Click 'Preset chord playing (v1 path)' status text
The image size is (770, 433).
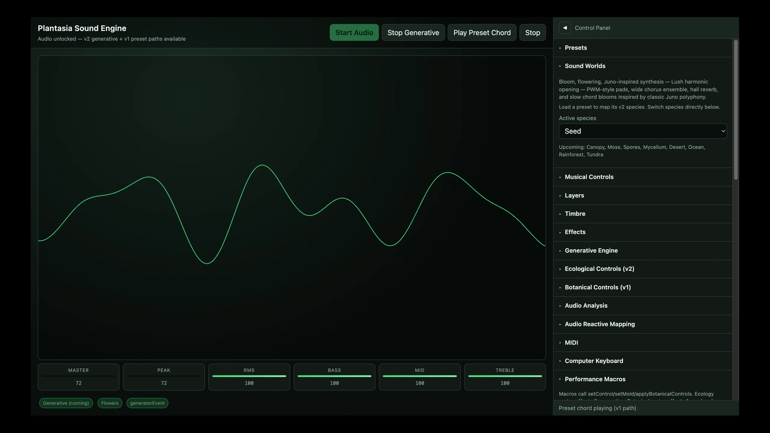click(x=597, y=408)
